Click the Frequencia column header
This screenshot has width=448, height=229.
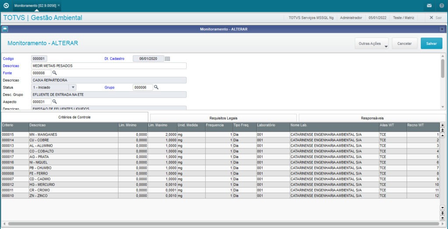[219, 127]
